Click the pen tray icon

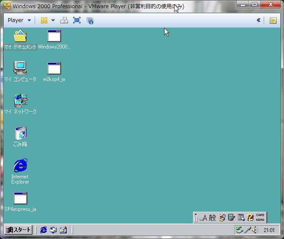(x=247, y=230)
